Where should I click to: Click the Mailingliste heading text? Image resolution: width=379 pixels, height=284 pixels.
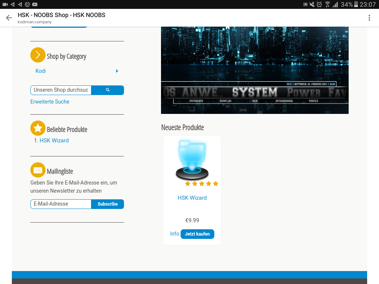(x=60, y=171)
